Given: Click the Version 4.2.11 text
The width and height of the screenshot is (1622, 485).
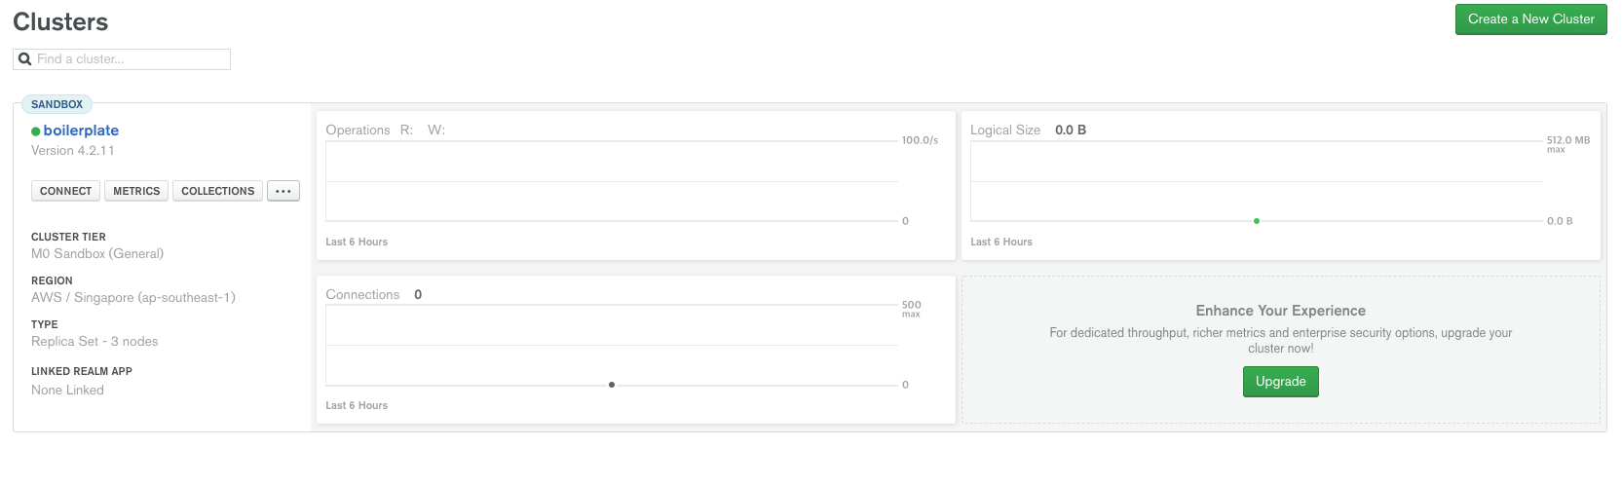Looking at the screenshot, I should pos(73,151).
